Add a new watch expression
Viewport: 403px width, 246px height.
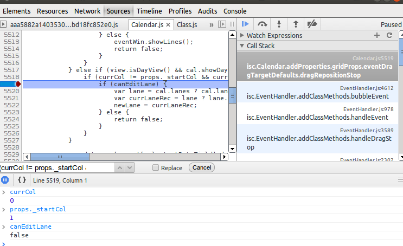coord(377,35)
